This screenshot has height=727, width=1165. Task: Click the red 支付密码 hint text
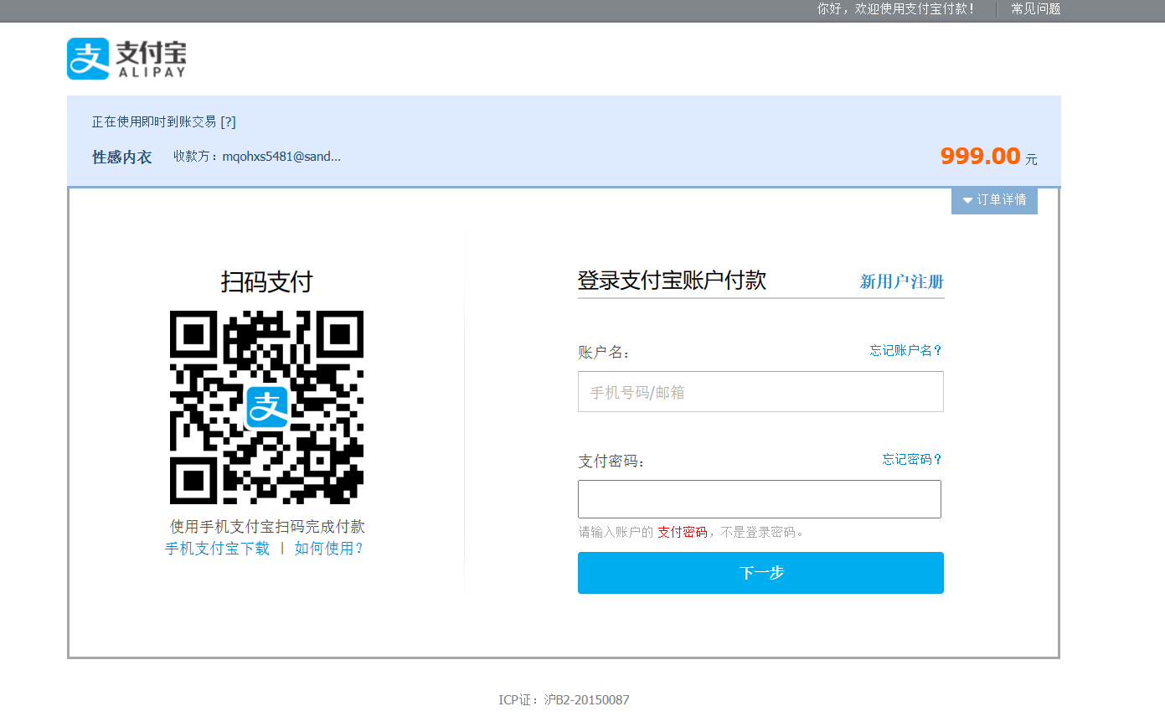683,533
